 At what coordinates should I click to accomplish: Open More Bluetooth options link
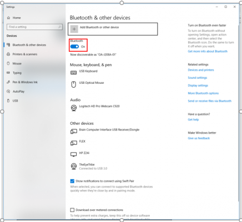(203, 93)
